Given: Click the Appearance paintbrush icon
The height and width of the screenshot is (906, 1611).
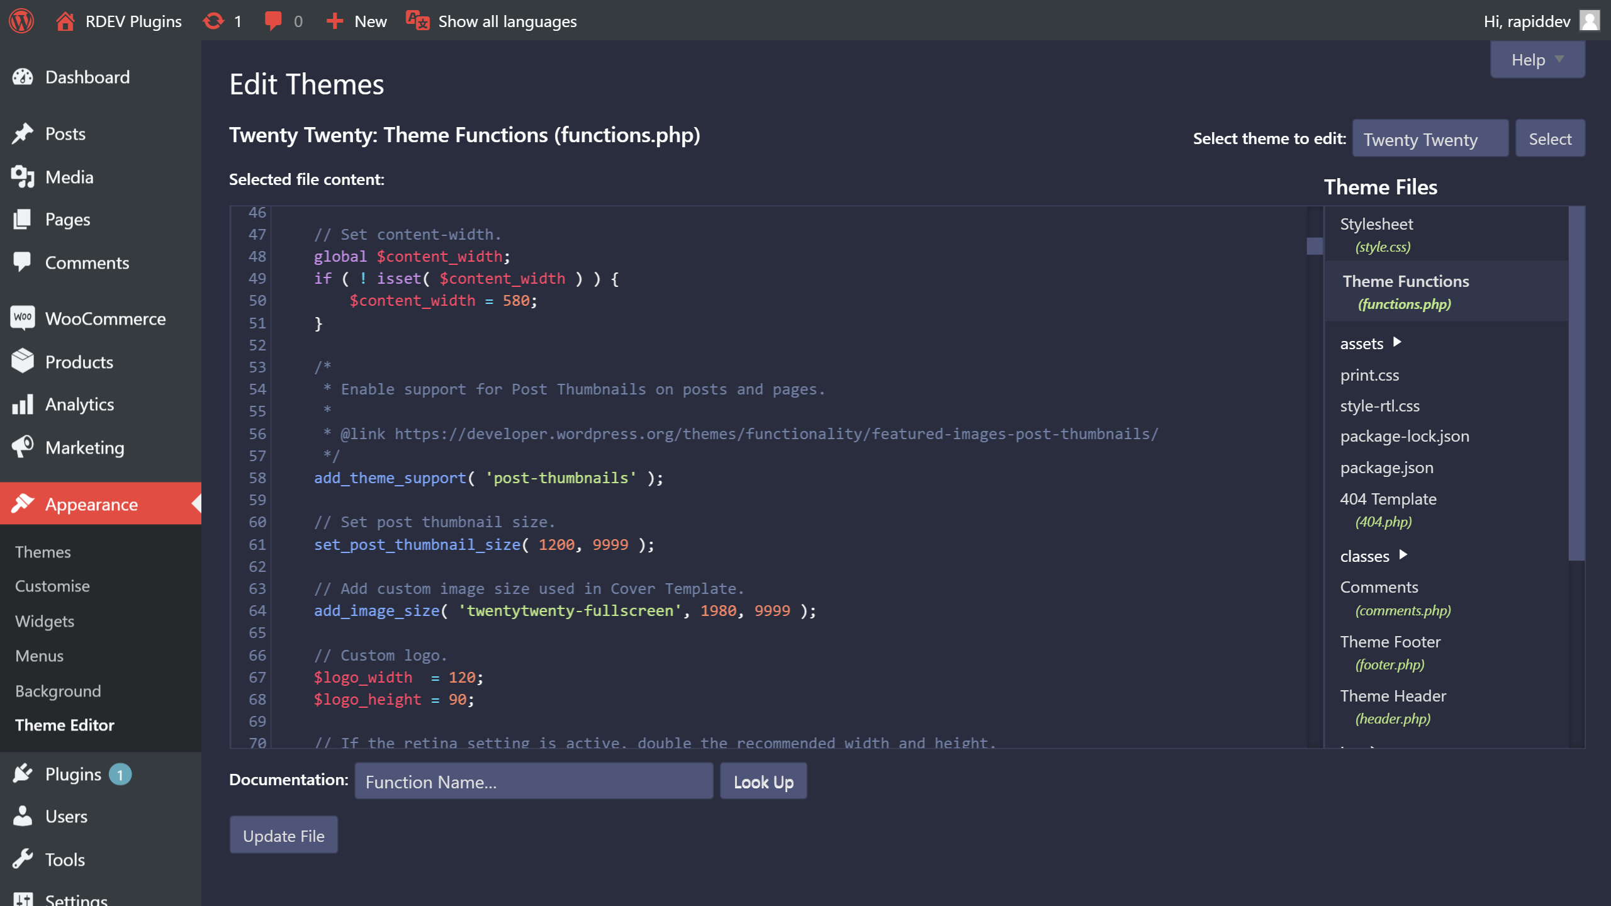Looking at the screenshot, I should click(x=23, y=503).
